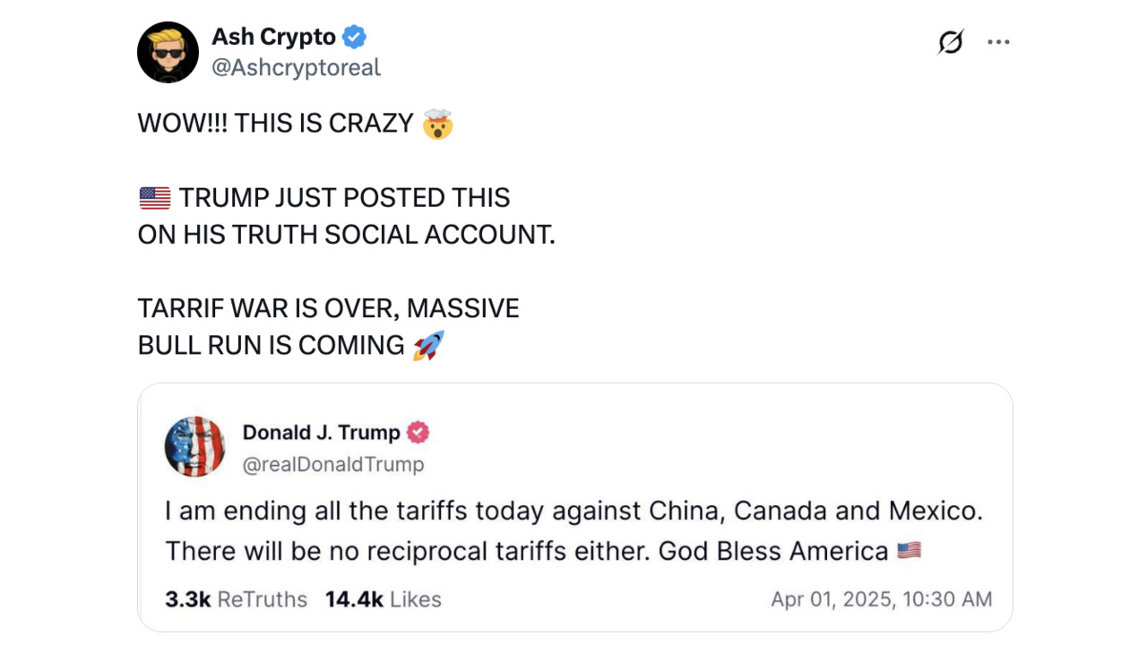Click the TARRIF WAR IS OVER text
Image resolution: width=1147 pixels, height=645 pixels.
268,308
